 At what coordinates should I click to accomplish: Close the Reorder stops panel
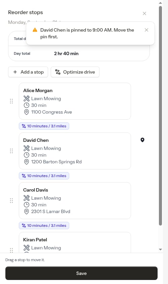[x=144, y=13]
